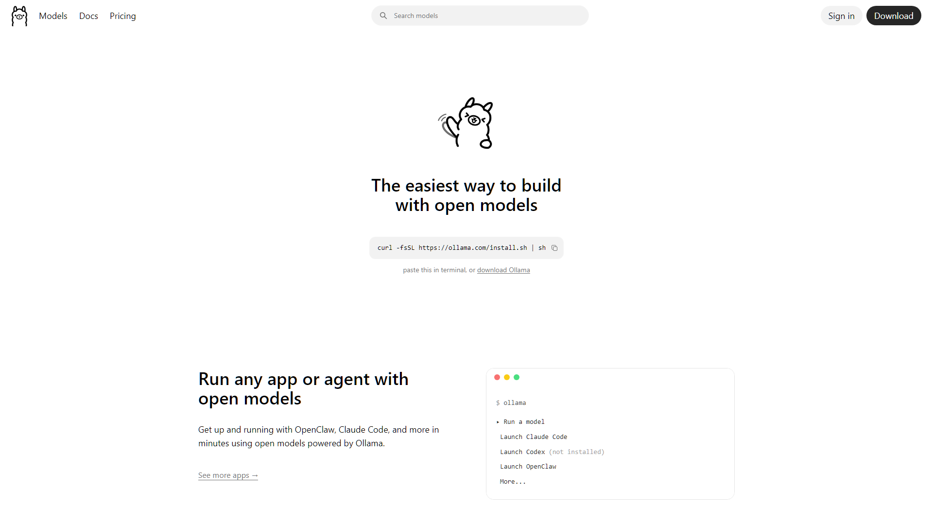The image size is (933, 525).
Task: Click the Download button in the header
Action: [x=894, y=16]
